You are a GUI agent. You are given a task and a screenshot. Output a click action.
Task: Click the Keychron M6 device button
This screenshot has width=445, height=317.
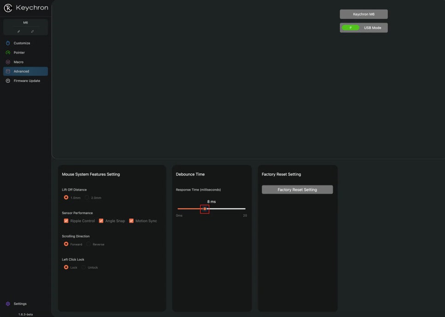363,14
